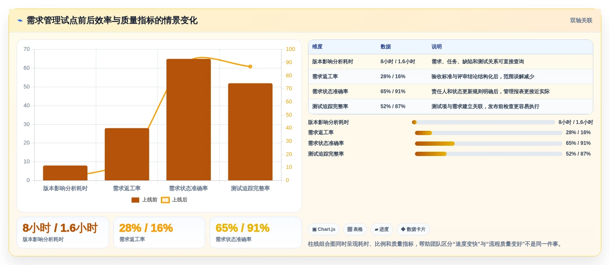This screenshot has width=610, height=265.
Task: Click the 需求状态准确率 progress bar
Action: 489,144
